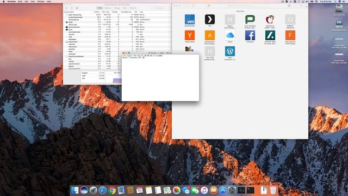Open iBooks from the Dock
The height and width of the screenshot is (196, 348).
(214, 191)
